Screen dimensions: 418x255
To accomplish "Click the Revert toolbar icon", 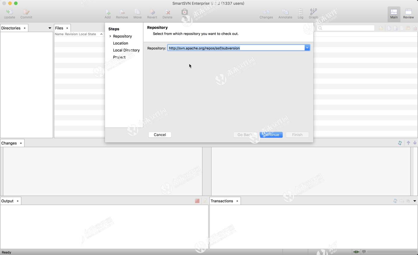I will 152,14.
